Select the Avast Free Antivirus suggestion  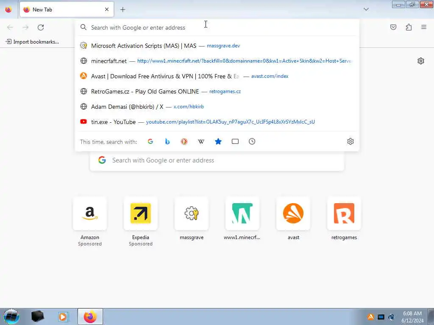tap(217, 76)
